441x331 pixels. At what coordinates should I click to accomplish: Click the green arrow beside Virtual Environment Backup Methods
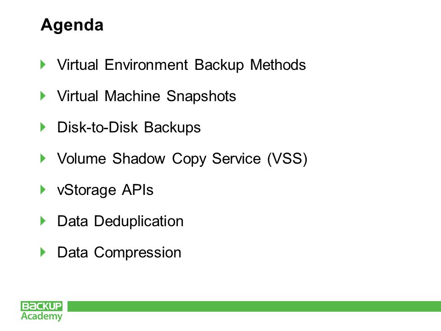[x=43, y=64]
